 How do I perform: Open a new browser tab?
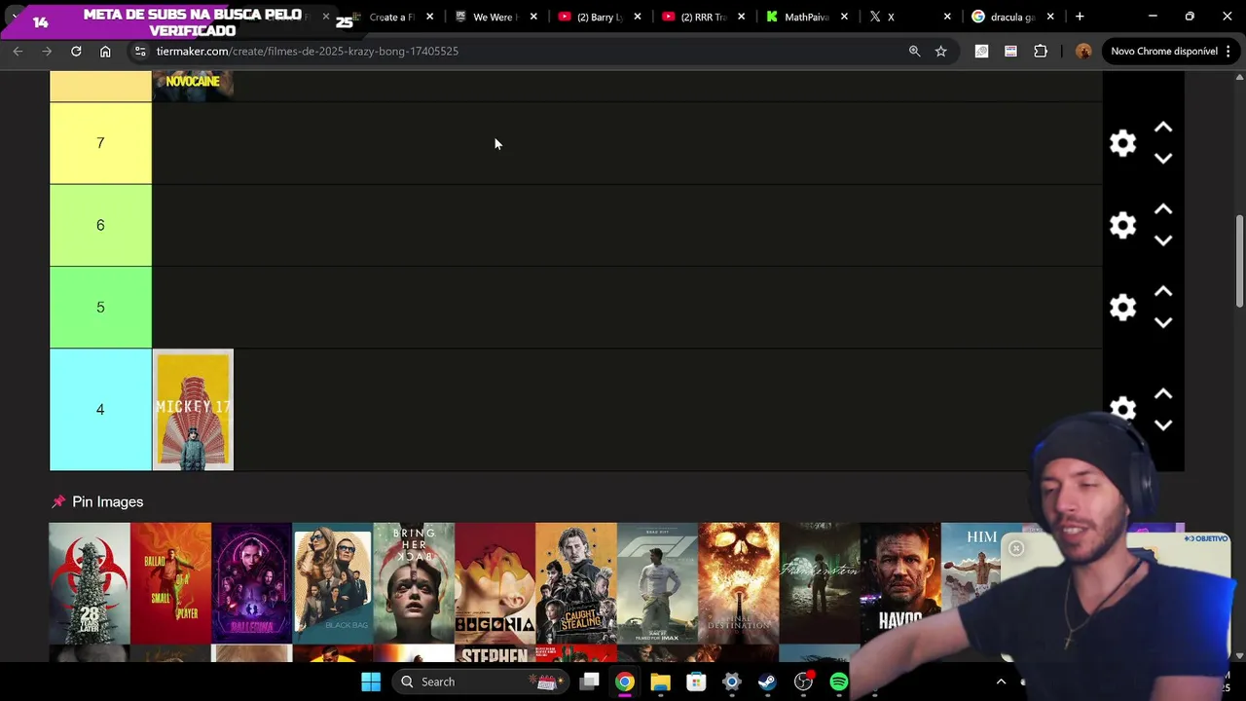pyautogui.click(x=1080, y=17)
